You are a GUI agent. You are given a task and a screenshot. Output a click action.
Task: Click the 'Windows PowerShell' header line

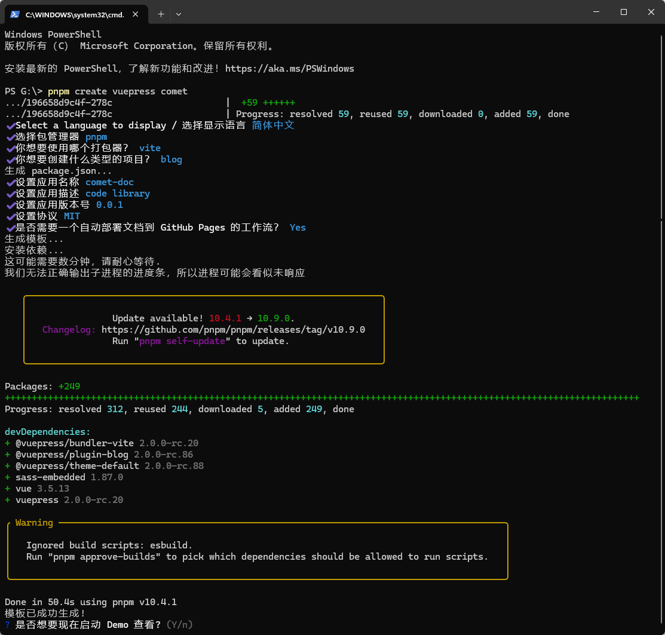tap(53, 35)
